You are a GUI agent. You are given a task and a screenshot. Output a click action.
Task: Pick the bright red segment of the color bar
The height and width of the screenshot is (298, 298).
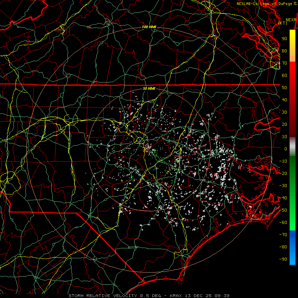click(292, 72)
